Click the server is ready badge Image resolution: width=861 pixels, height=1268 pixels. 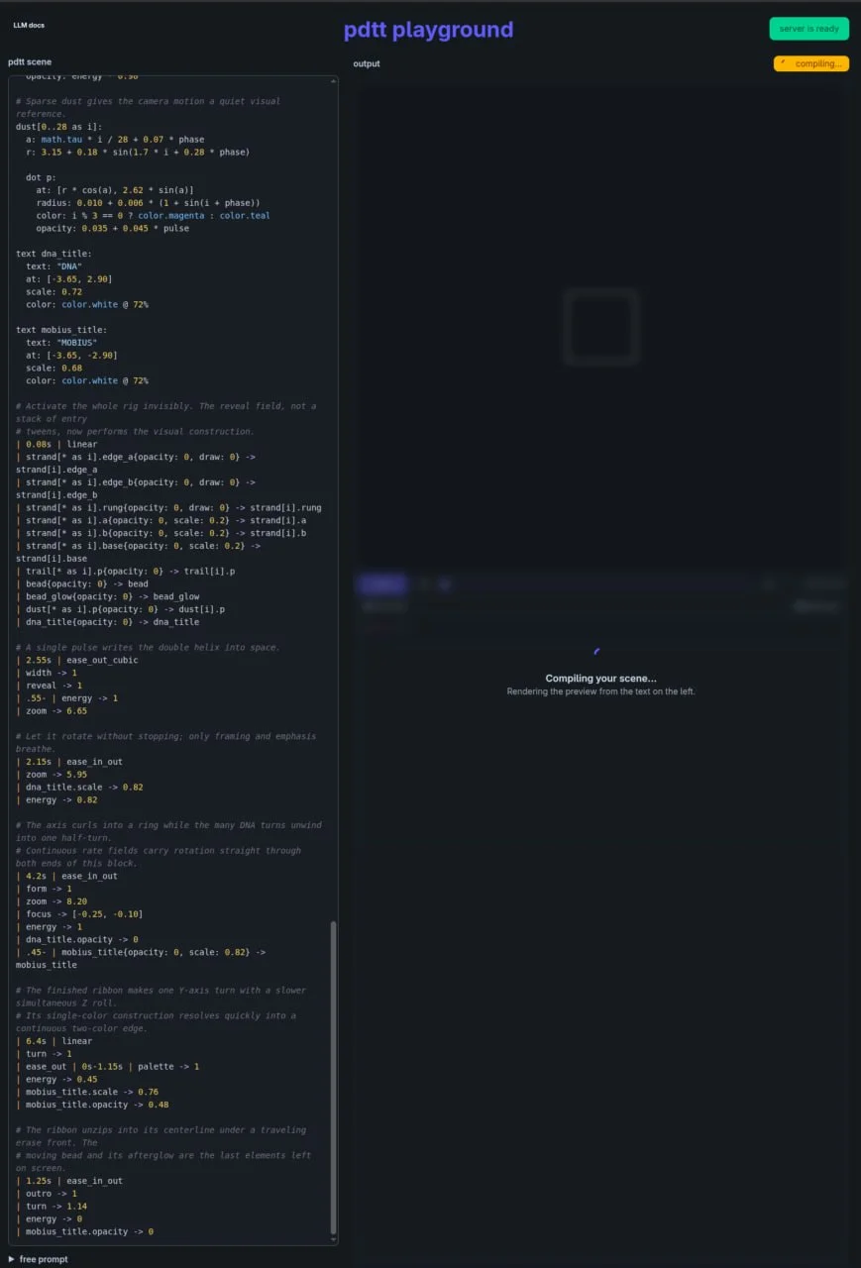tap(808, 29)
